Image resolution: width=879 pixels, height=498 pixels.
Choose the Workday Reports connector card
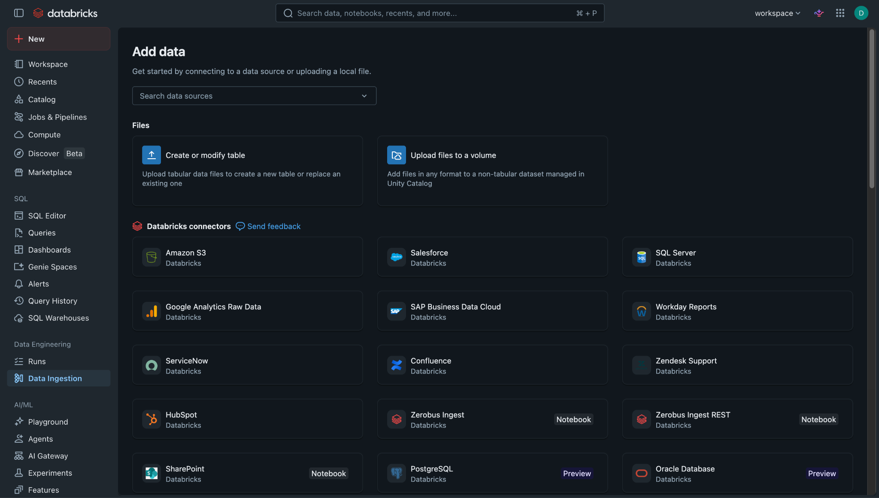[738, 311]
